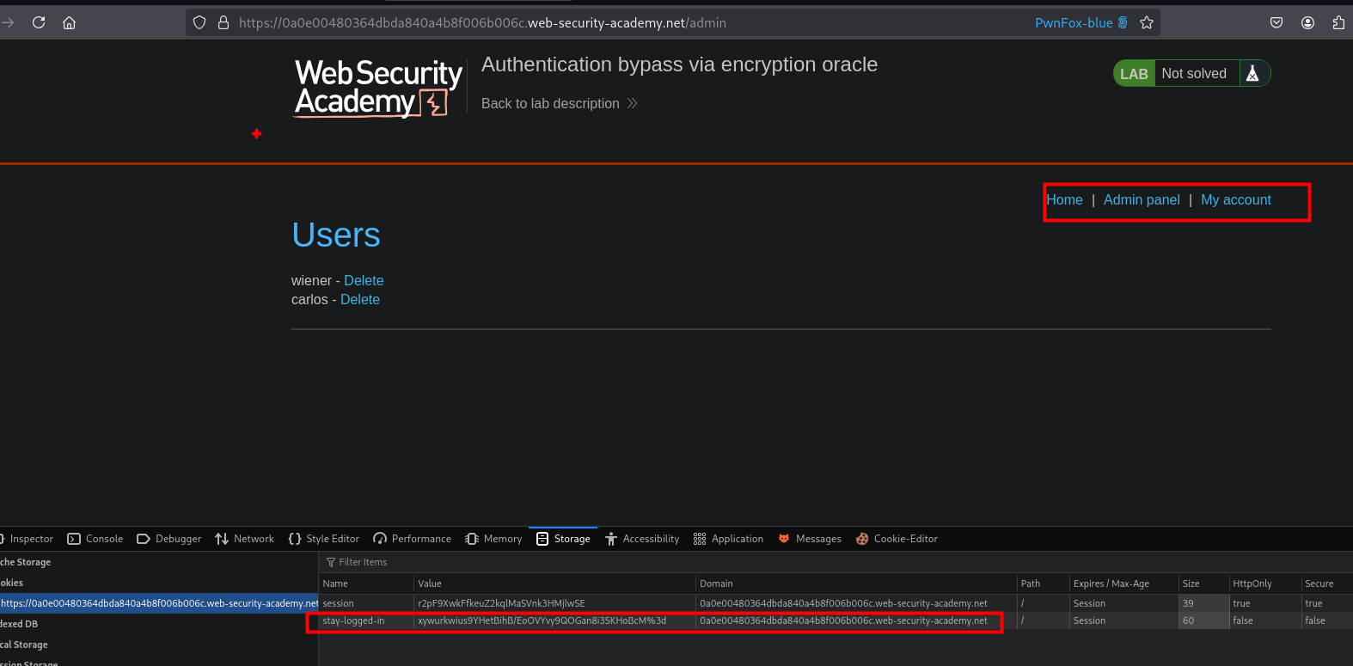Open the Console devtools tab
Screen dimensions: 1353x666
pos(95,539)
